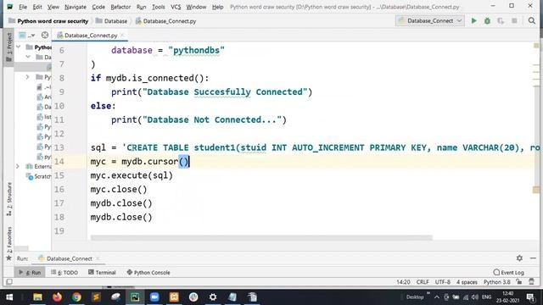The height and width of the screenshot is (305, 543).
Task: Open the Structure tool window
Action: coord(9,199)
